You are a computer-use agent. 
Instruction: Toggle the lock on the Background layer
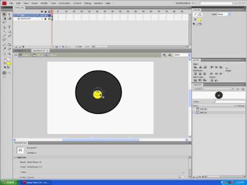[45, 18]
